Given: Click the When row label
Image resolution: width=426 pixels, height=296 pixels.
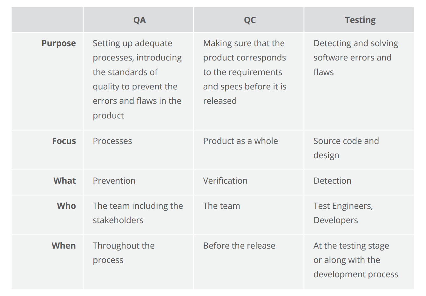Looking at the screenshot, I should pos(64,246).
